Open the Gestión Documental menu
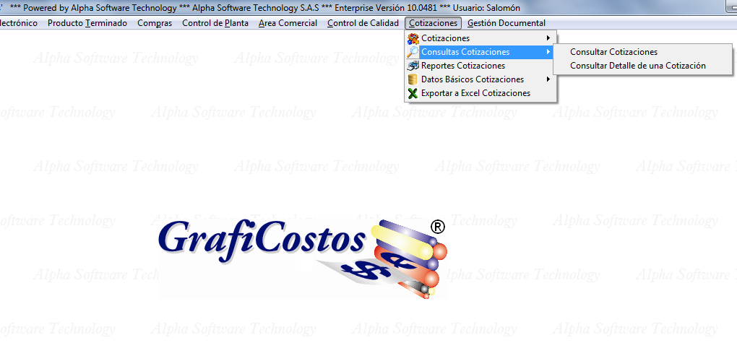 [506, 23]
